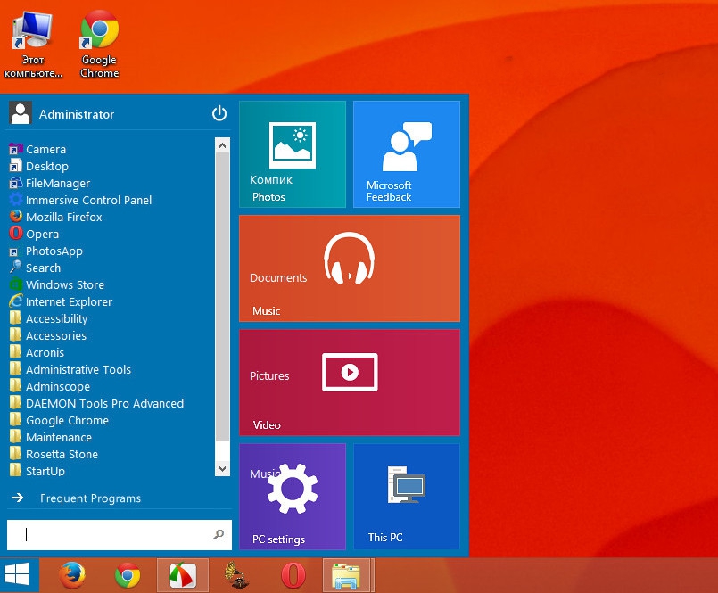Open the red-green umbrella app on taskbar
This screenshot has width=718, height=593.
183,575
